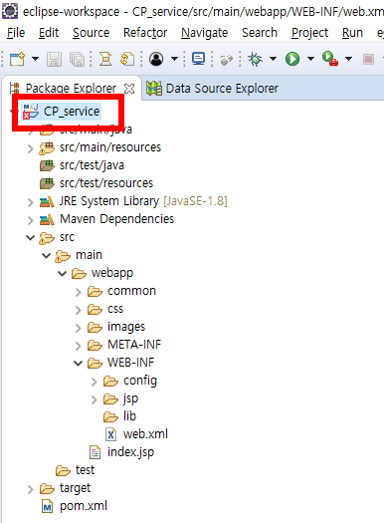Click the toolbar icon with circular arrows
This screenshot has height=523, width=384.
[x=127, y=60]
